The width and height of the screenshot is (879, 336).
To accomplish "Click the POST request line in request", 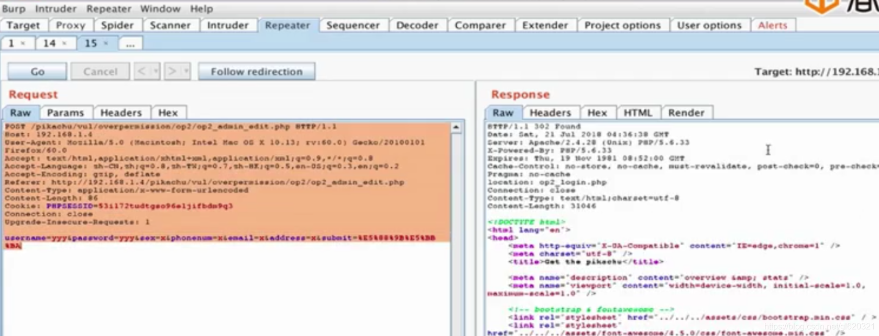I will [x=171, y=126].
